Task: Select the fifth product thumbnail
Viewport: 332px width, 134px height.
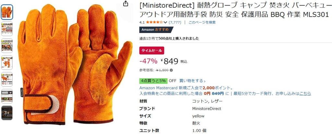Action: tap(7, 79)
